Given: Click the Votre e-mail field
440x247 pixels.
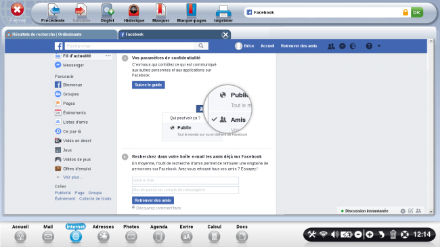Looking at the screenshot, I should pos(185,181).
